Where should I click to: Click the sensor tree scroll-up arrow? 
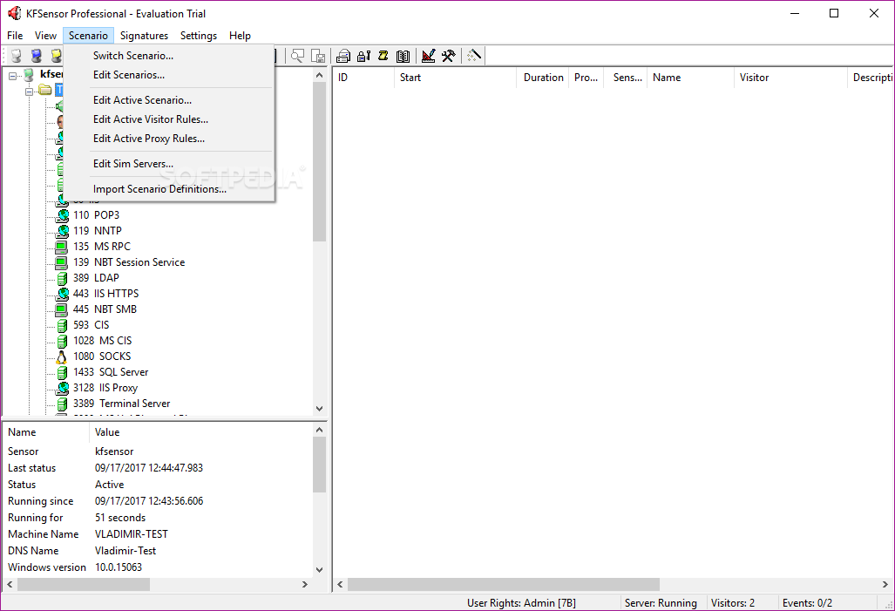click(x=319, y=75)
